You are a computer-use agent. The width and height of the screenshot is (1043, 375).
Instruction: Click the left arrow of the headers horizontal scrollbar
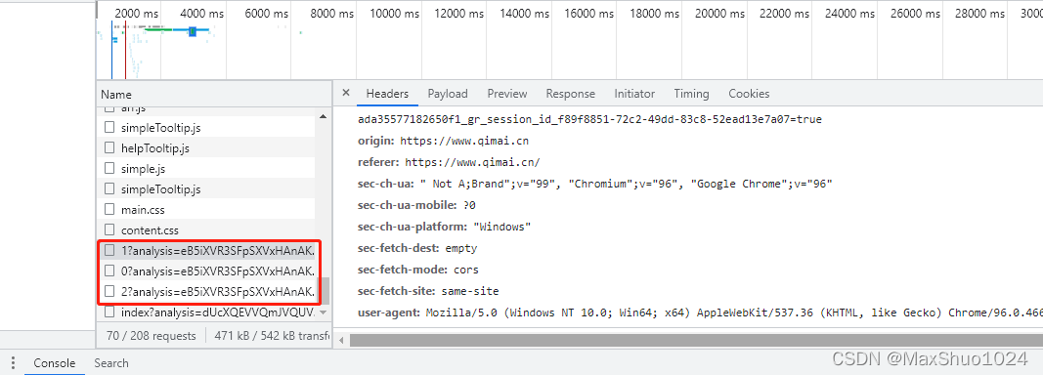tap(341, 341)
